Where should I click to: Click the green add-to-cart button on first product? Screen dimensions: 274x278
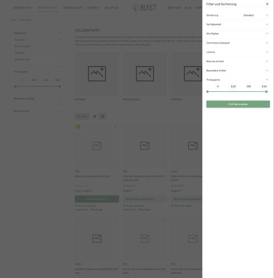(x=97, y=199)
